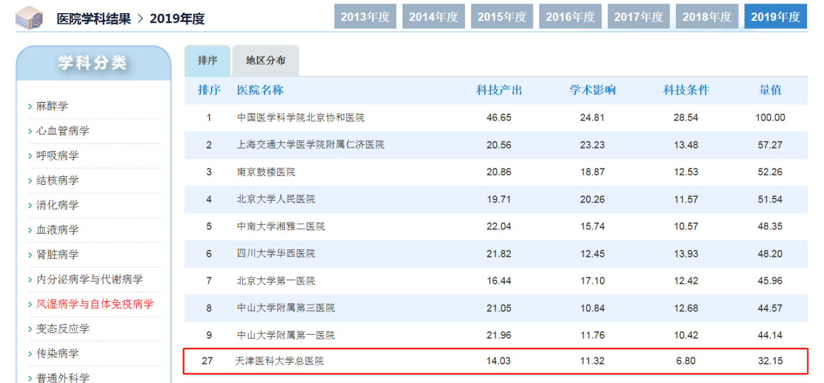Click the 2019年度 breadcrumb text
Image resolution: width=824 pixels, height=383 pixels.
177,19
